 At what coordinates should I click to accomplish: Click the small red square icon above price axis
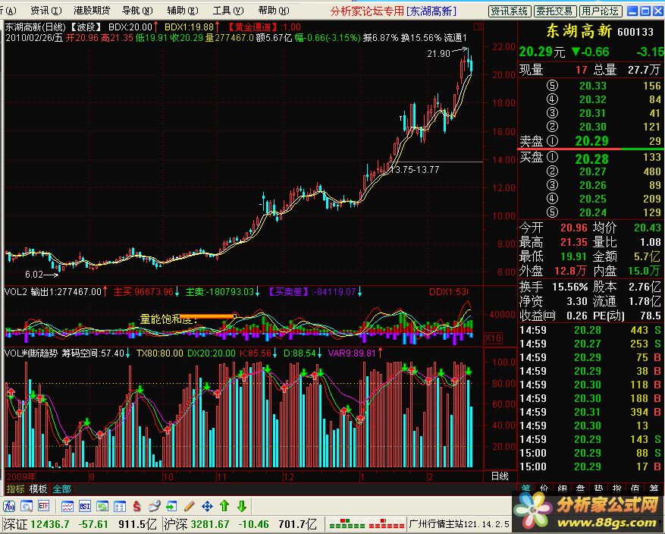478,27
